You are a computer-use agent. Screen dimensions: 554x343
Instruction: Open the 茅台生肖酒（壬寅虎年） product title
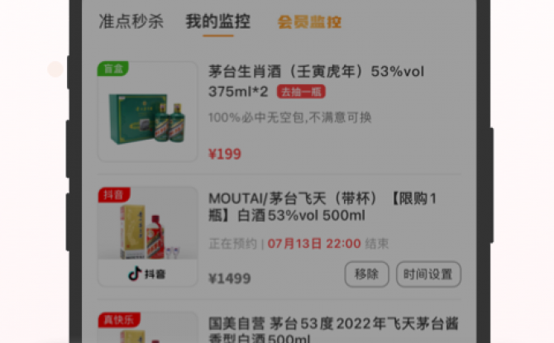click(316, 81)
